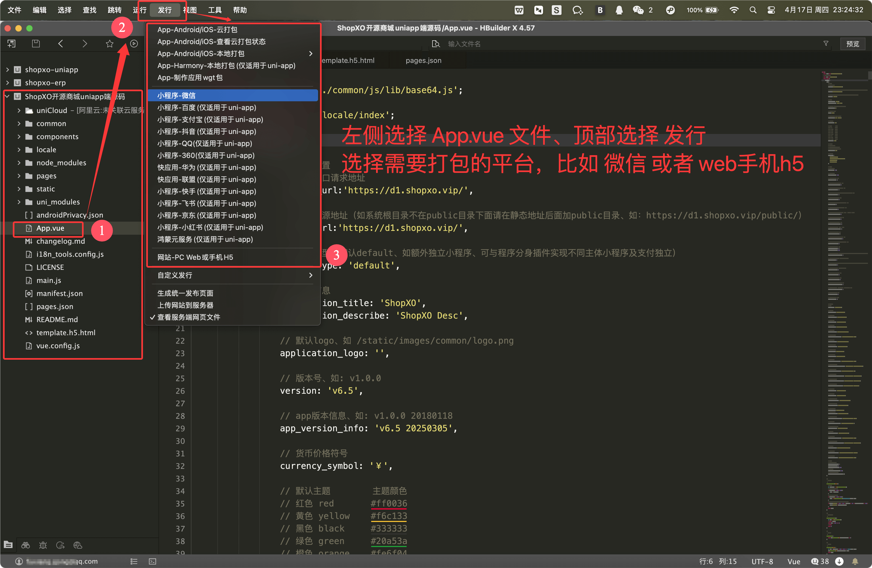Screen dimensions: 872x568
Task: Select 小程序-微信 in the publish menu
Action: [233, 95]
